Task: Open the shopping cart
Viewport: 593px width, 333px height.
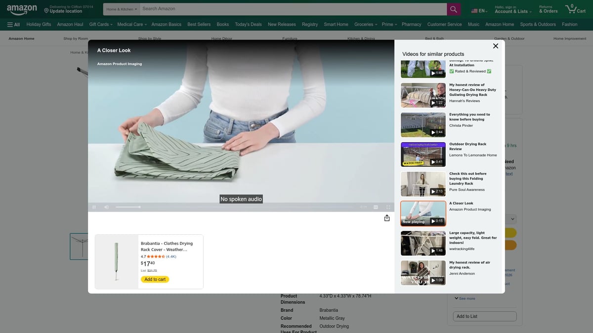Action: (575, 9)
